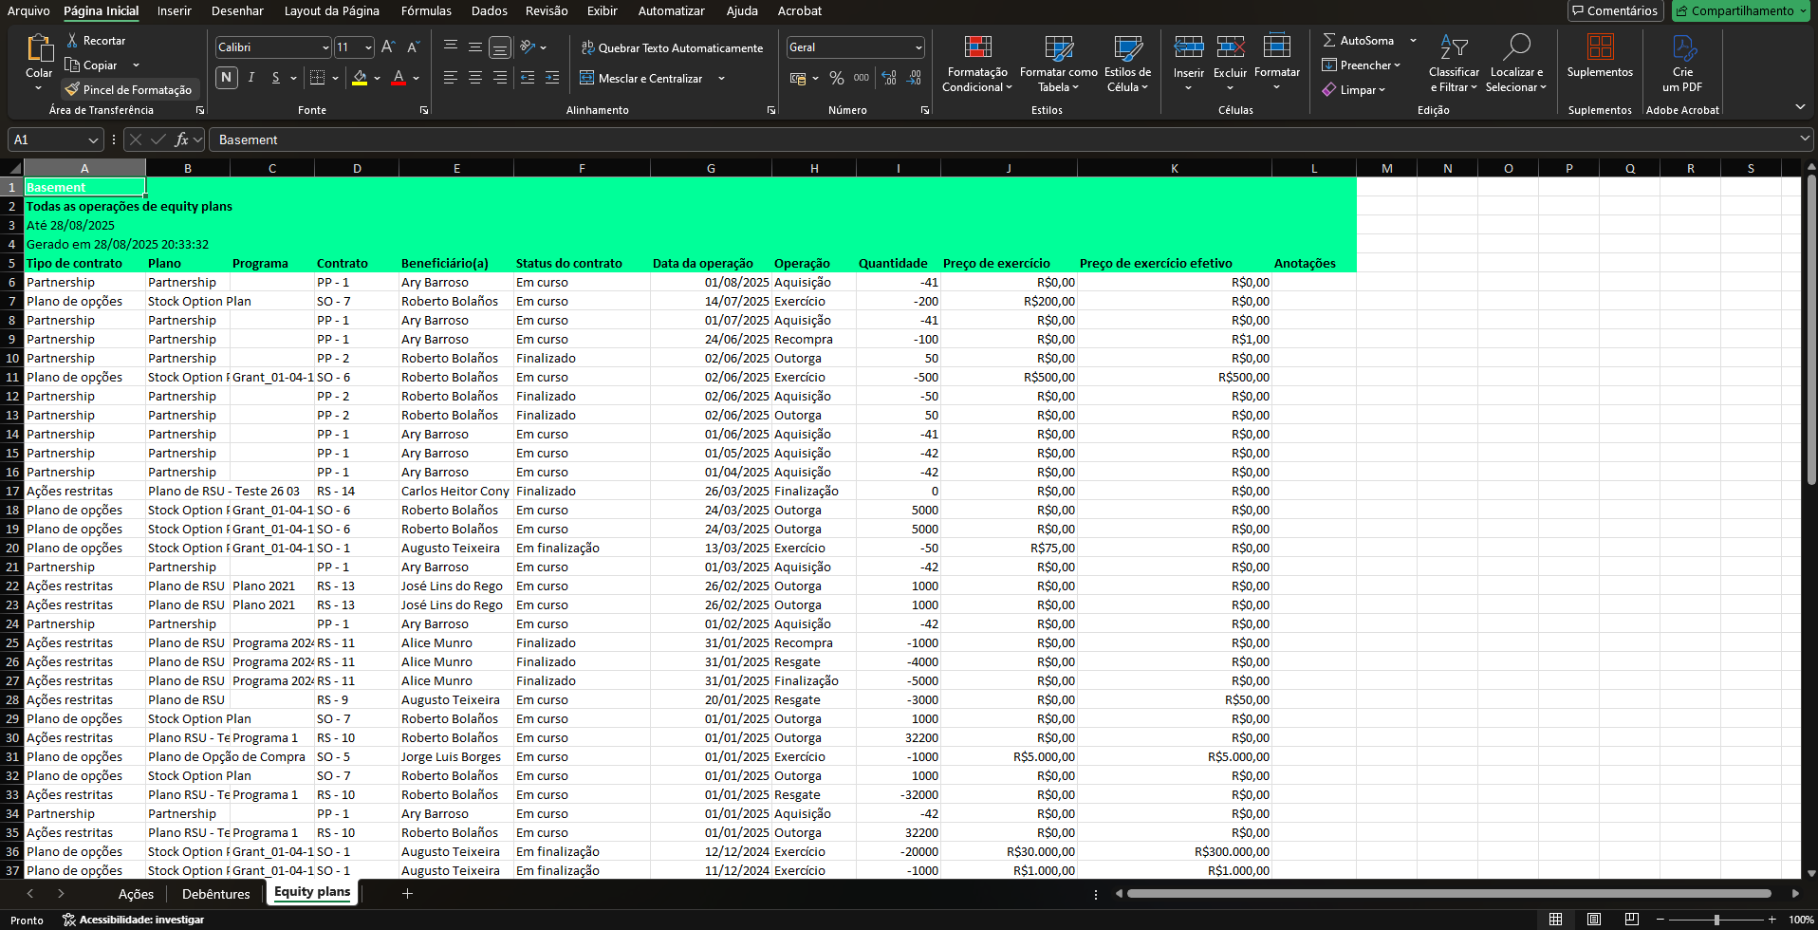
Task: Open Formatação Condicional in the ribbon
Action: coord(977,63)
